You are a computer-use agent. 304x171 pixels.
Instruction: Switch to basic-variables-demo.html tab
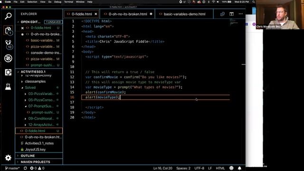[184, 14]
